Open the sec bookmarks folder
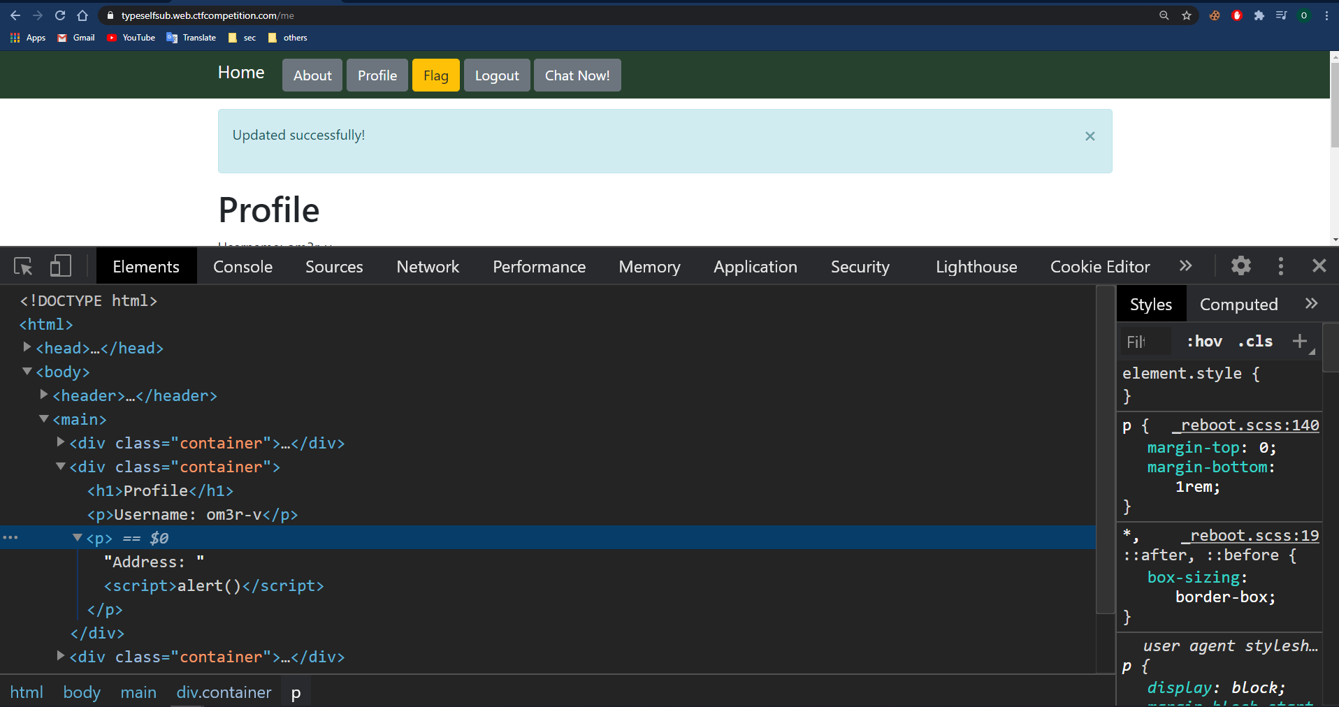Viewport: 1339px width, 707px height. pyautogui.click(x=243, y=38)
